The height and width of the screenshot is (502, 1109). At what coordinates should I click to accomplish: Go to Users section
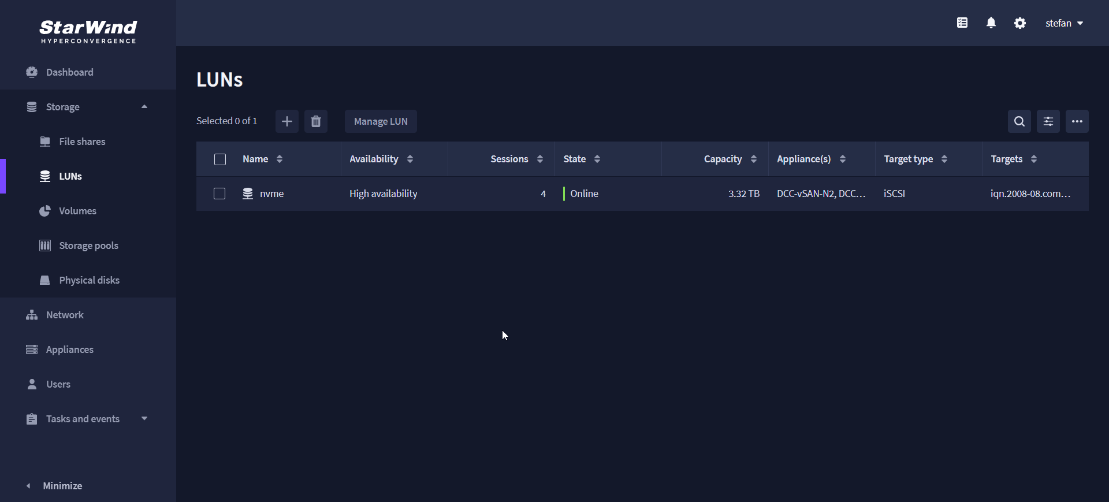coord(58,384)
